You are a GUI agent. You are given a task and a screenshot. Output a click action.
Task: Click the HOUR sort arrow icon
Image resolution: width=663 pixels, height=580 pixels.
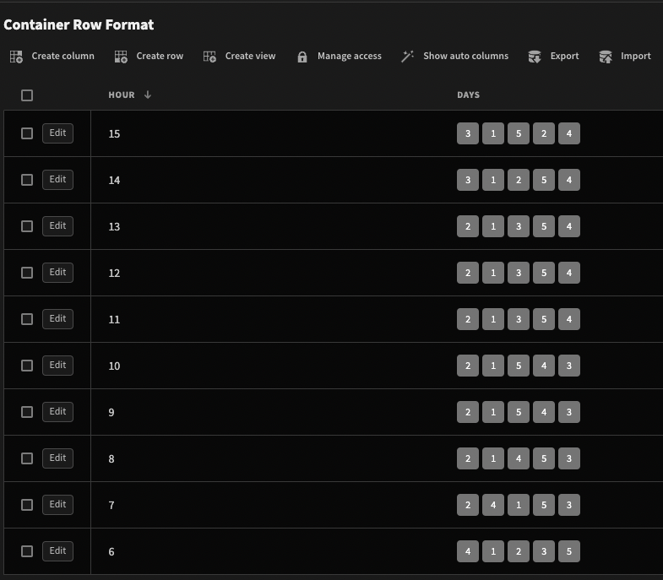tap(148, 95)
